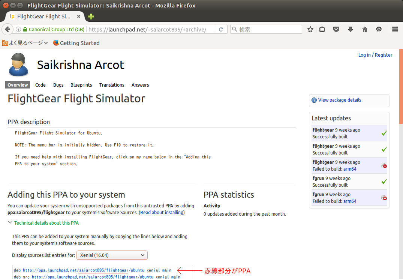
Task: Go to the Blueprints tab
Action: 81,85
